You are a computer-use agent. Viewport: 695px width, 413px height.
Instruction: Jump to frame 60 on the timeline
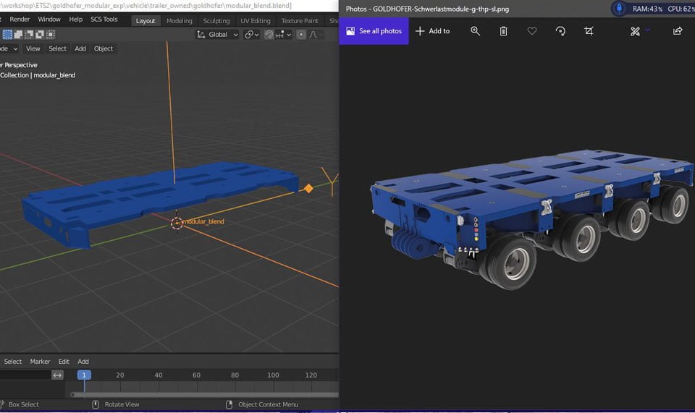[x=196, y=375]
